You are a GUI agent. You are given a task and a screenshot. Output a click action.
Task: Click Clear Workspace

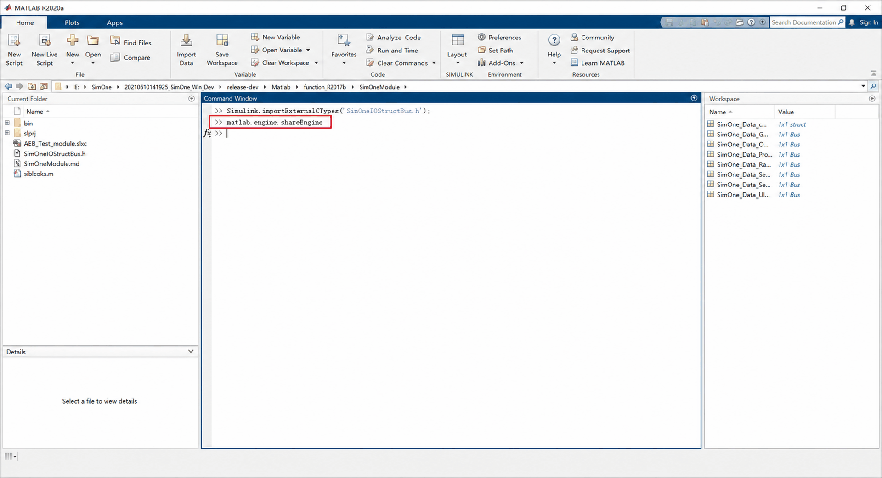tap(280, 63)
